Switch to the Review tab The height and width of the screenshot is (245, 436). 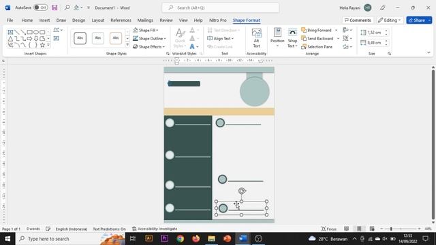(x=166, y=20)
